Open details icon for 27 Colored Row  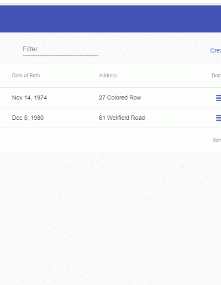pyautogui.click(x=218, y=98)
